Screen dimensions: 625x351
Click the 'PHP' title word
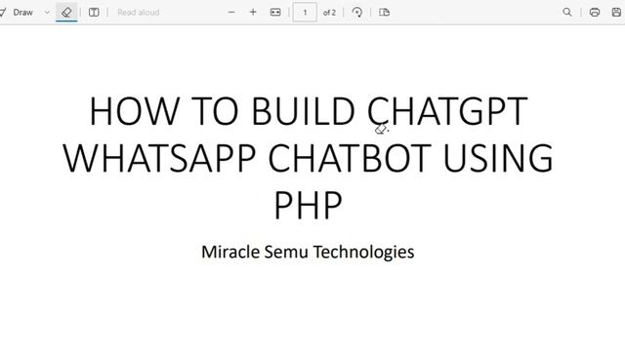tap(308, 205)
